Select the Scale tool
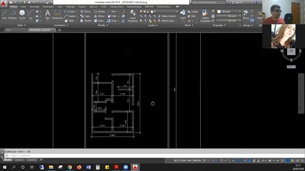This screenshot has width=305, height=171. click(x=99, y=21)
